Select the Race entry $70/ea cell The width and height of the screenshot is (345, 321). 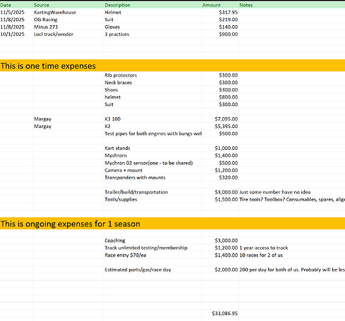click(x=153, y=255)
